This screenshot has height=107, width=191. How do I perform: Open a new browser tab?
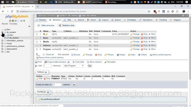click(38, 7)
